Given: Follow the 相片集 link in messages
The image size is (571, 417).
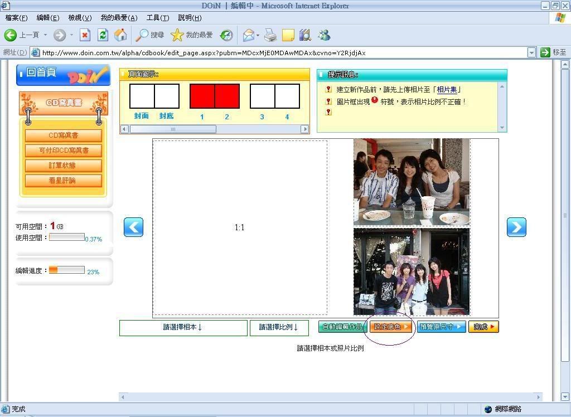Looking at the screenshot, I should 449,89.
